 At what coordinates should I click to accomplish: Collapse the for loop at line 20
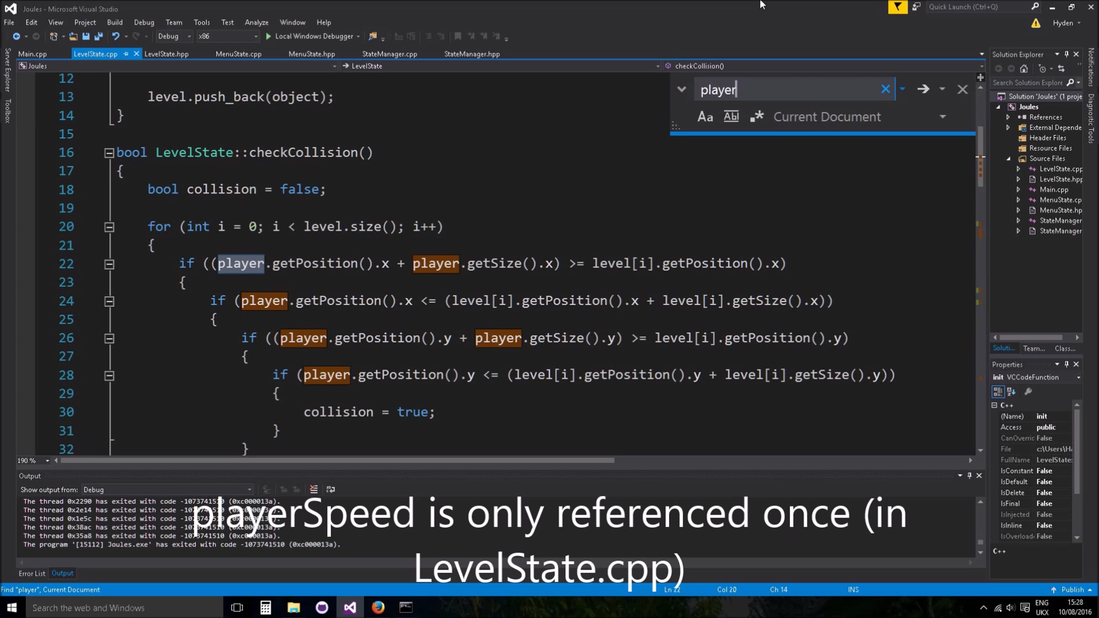click(x=109, y=227)
